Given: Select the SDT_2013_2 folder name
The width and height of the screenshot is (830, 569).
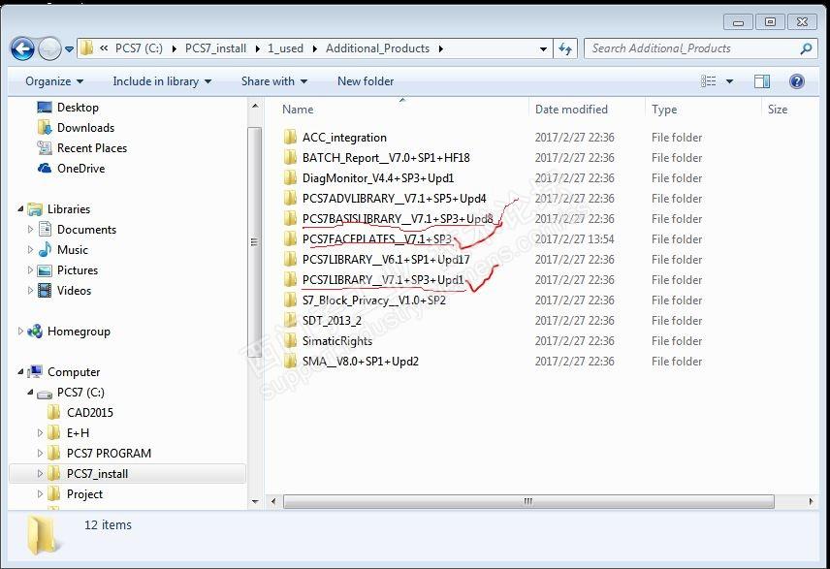Looking at the screenshot, I should (x=332, y=321).
